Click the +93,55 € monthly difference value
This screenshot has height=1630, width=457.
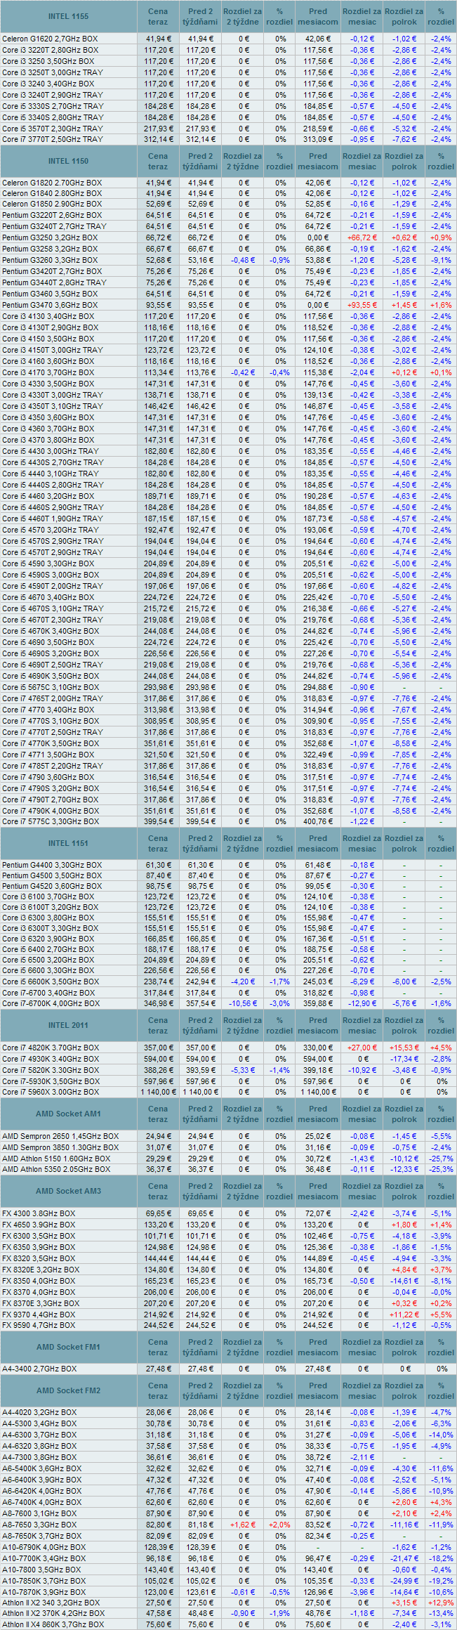click(x=362, y=305)
